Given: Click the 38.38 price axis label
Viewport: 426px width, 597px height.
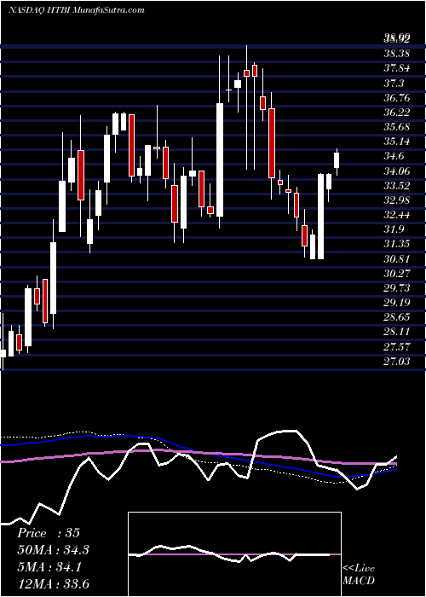Looking at the screenshot, I should pyautogui.click(x=397, y=54).
